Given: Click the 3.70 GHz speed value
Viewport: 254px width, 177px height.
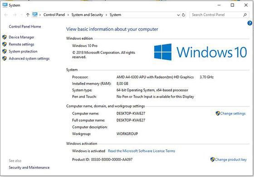Looking at the screenshot, I should pyautogui.click(x=206, y=77).
